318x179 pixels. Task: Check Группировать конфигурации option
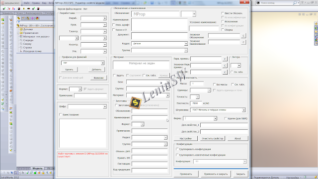[177, 149]
